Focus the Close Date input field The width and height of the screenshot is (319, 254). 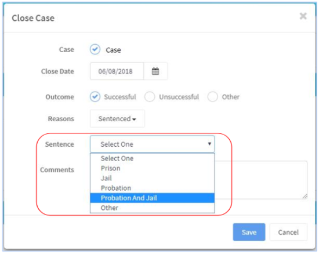pyautogui.click(x=117, y=71)
